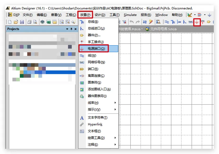Open the 工程(C) menu
The width and height of the screenshot is (219, 154).
[71, 15]
